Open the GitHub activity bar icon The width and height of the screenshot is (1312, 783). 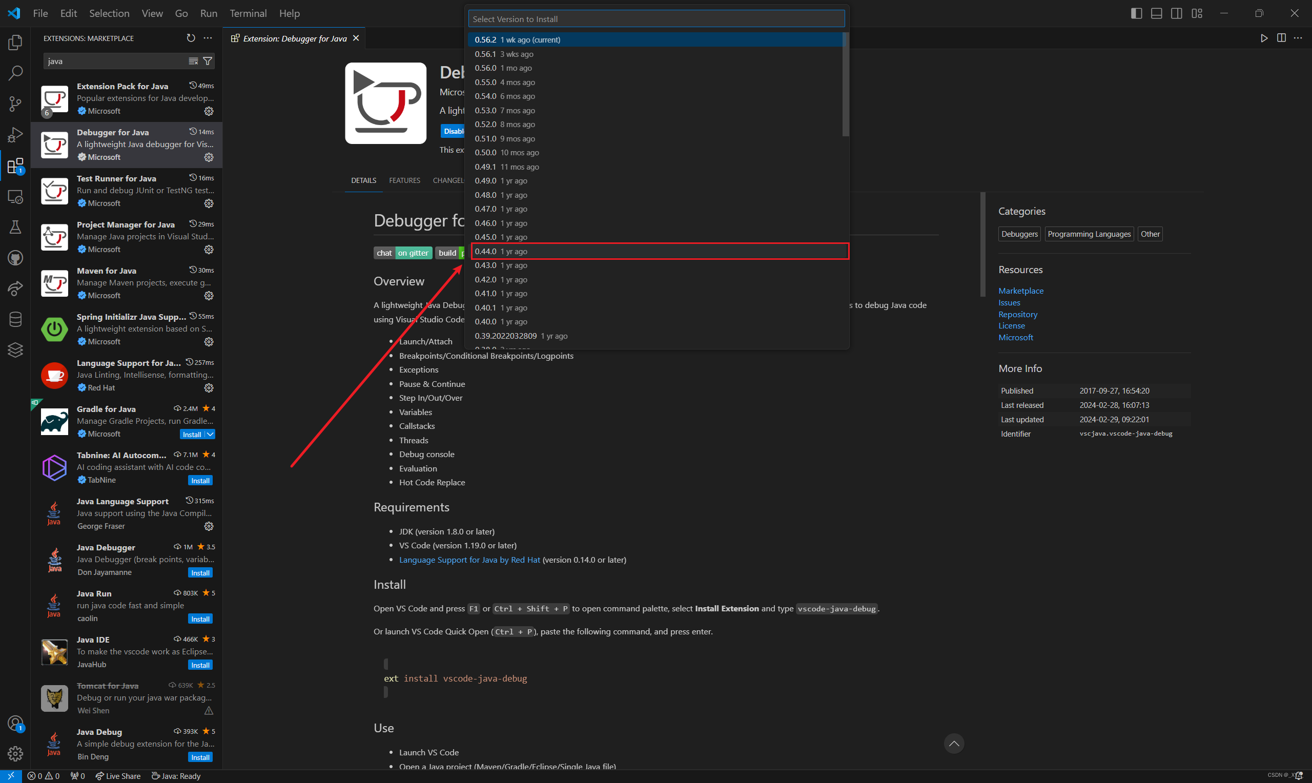pyautogui.click(x=15, y=258)
